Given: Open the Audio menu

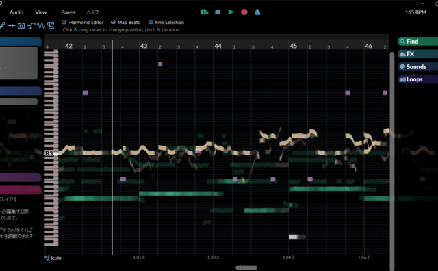Looking at the screenshot, I should click(16, 12).
